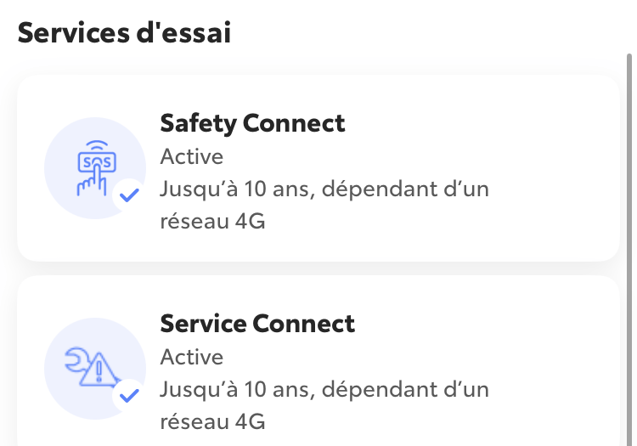
Task: Click the blue checkmark badge on Safety Connect
Action: coord(128,195)
